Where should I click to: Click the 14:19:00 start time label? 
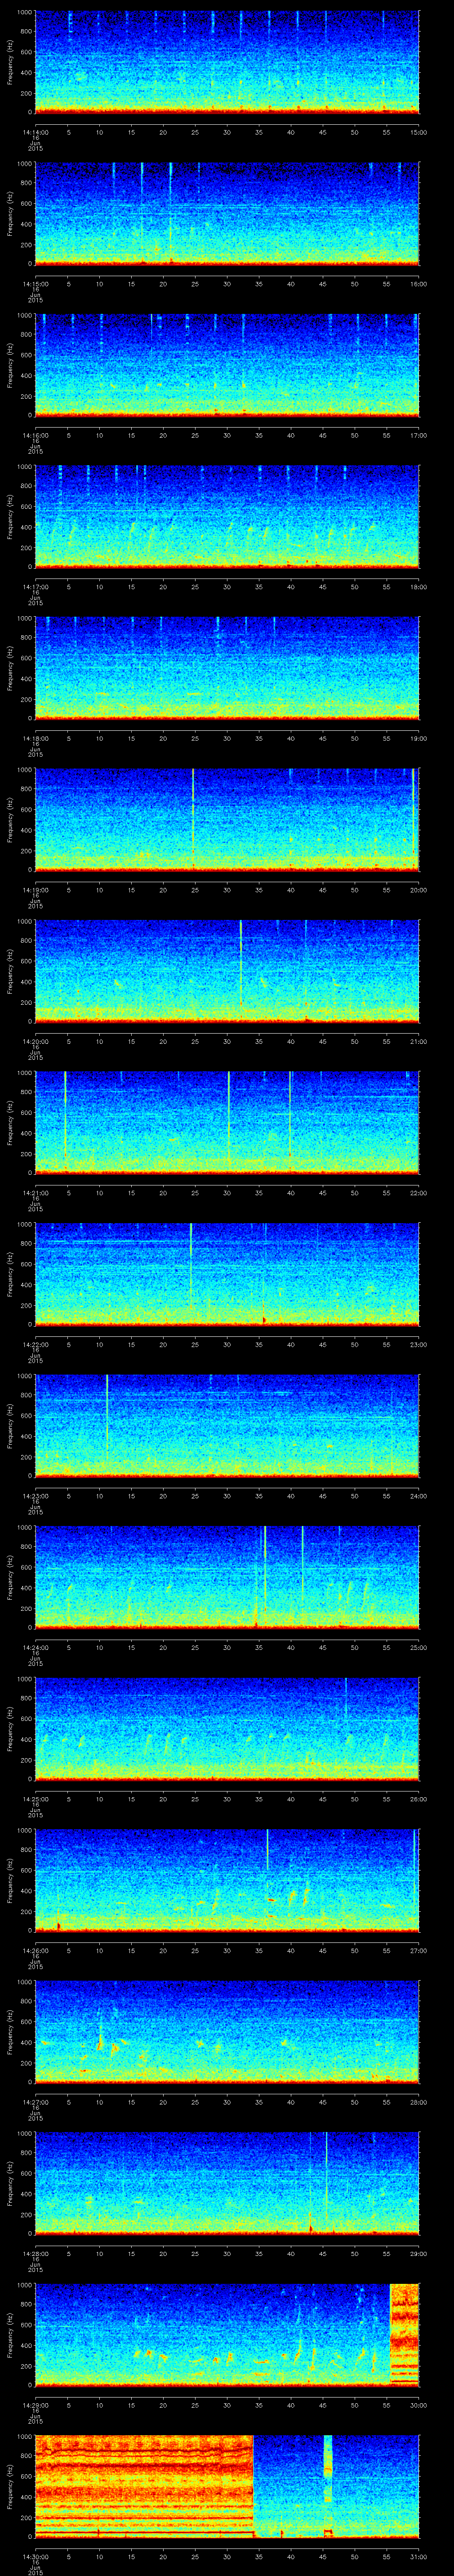pyautogui.click(x=35, y=890)
